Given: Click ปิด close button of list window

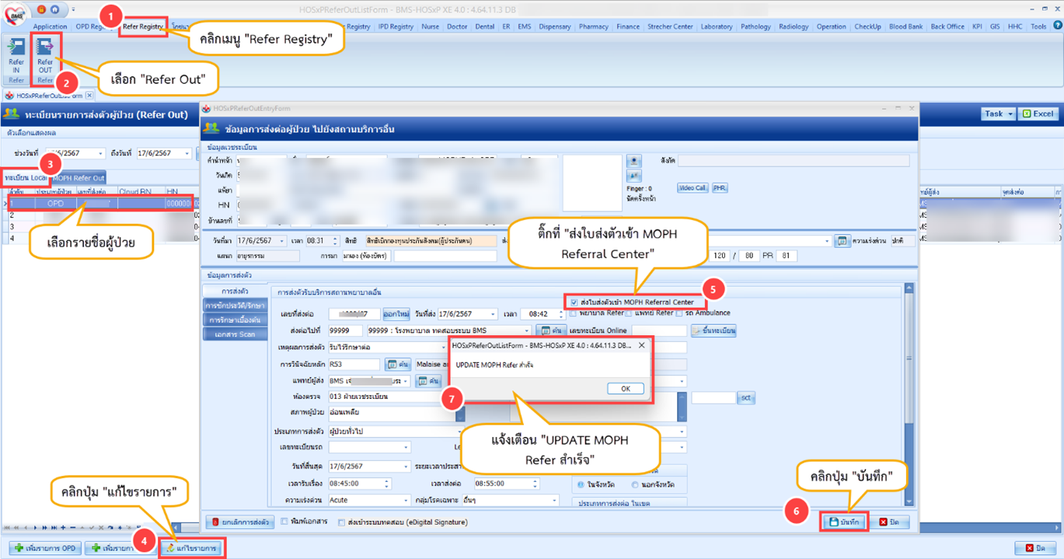Looking at the screenshot, I should tap(1035, 548).
